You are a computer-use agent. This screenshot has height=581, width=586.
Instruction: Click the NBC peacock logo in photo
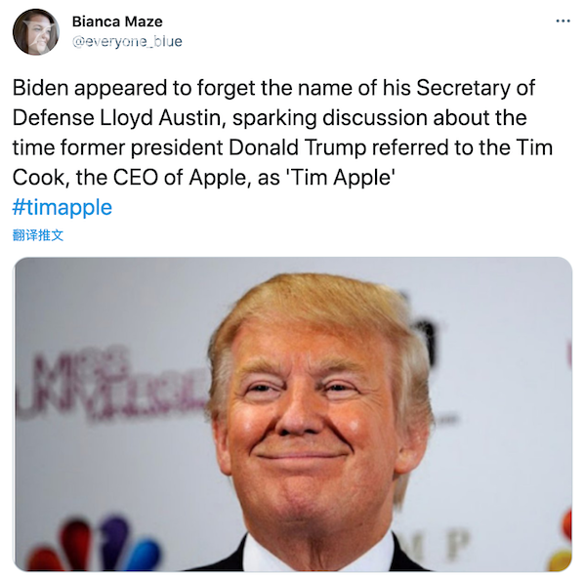[96, 544]
